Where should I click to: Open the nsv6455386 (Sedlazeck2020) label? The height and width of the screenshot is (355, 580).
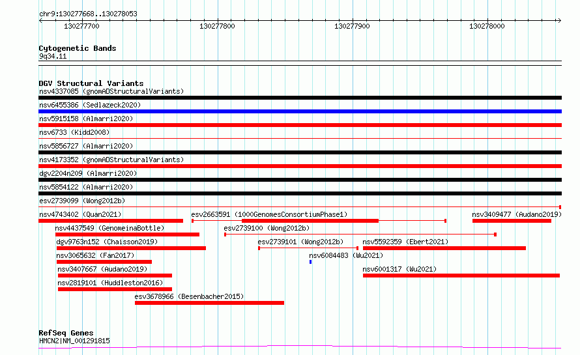[90, 105]
